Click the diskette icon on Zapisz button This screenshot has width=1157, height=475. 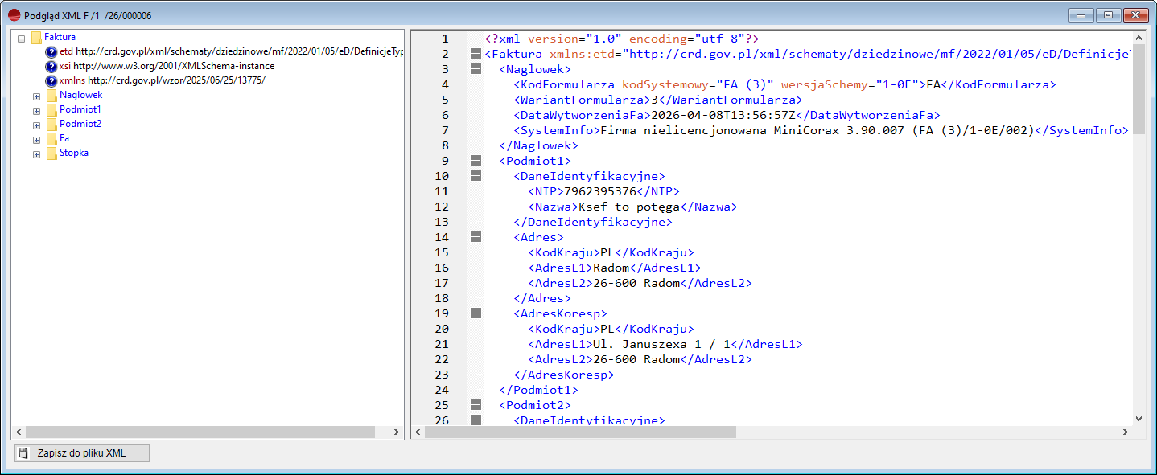(24, 453)
